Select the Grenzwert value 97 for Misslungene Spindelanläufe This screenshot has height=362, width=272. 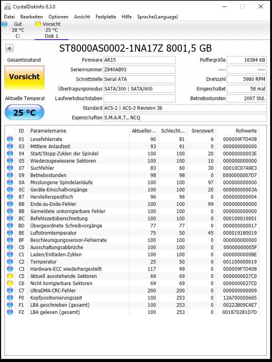coord(211,182)
